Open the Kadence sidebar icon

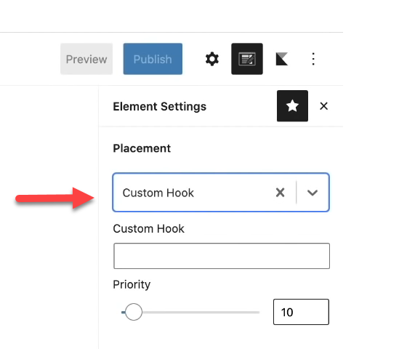282,59
